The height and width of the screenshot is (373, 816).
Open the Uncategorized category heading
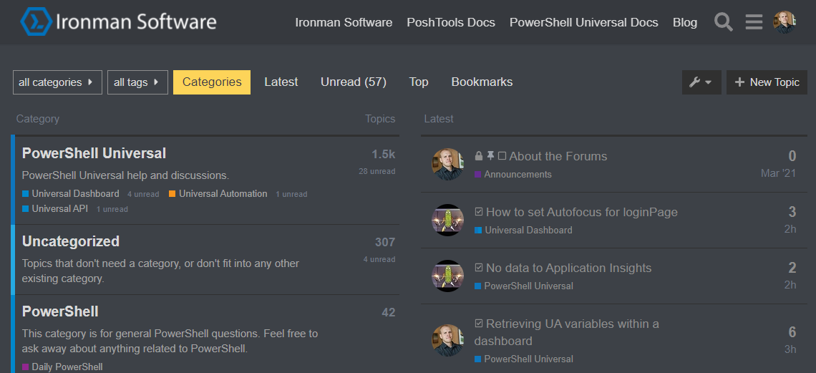click(71, 241)
